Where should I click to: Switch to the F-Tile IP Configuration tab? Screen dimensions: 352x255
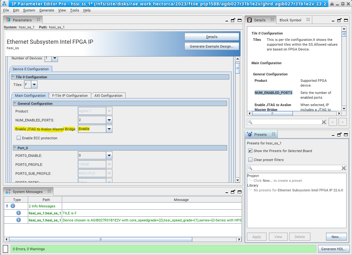(70, 96)
